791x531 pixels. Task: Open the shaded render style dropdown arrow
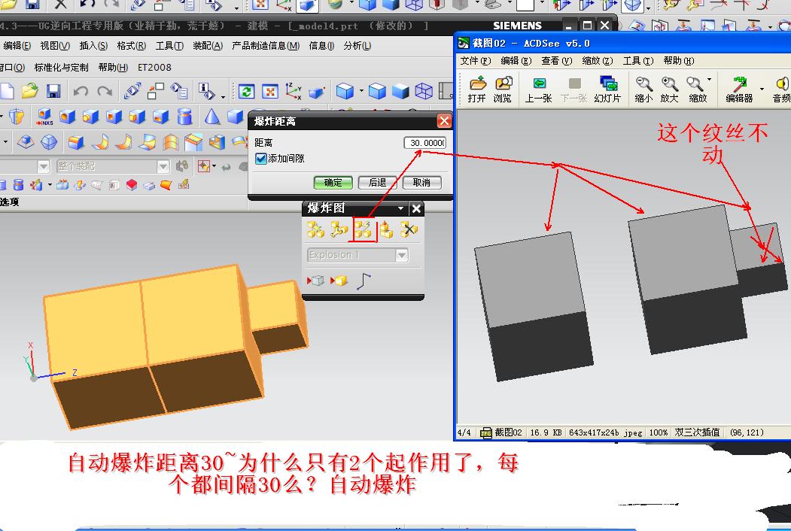coord(362,91)
